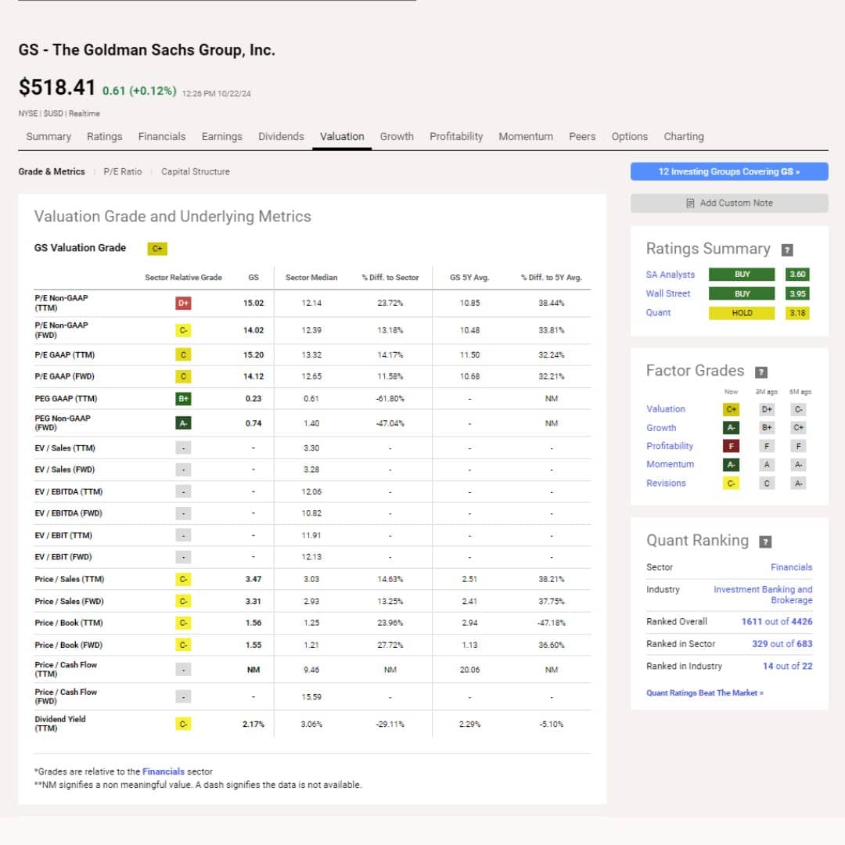This screenshot has height=845, width=845.
Task: Open the Capital Structure sub-tab
Action: coord(195,172)
